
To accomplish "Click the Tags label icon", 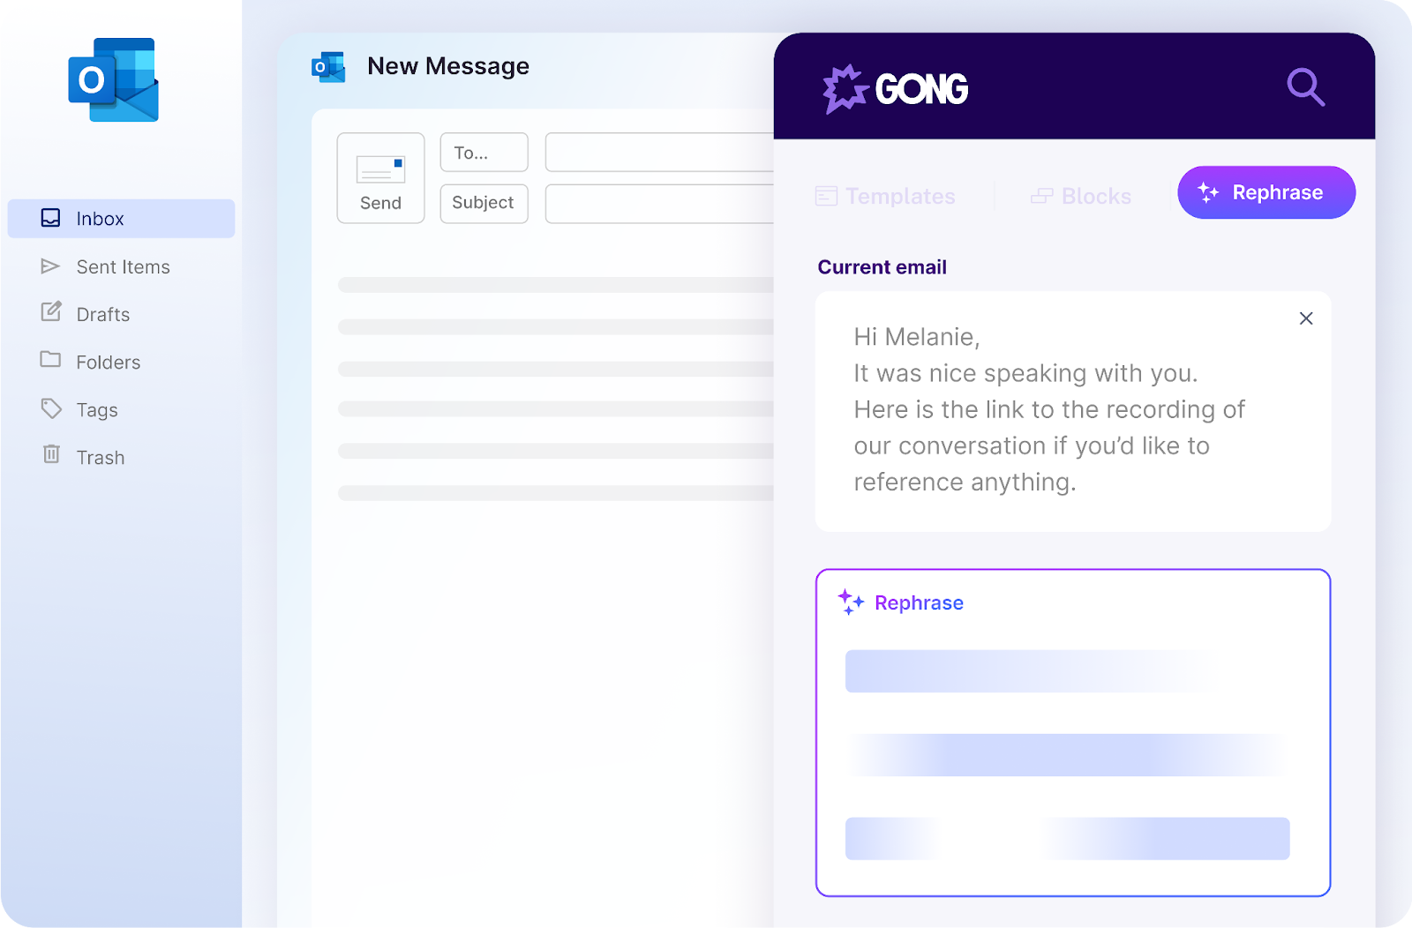I will [51, 408].
